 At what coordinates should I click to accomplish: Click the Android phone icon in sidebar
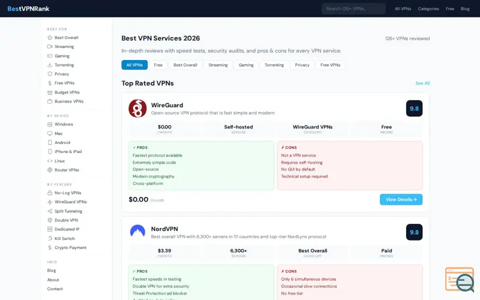(x=50, y=143)
